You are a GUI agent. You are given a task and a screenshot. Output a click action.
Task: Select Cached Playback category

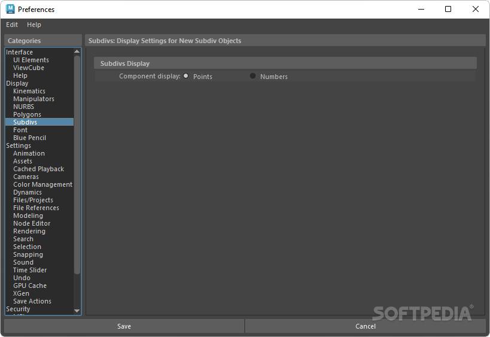(x=38, y=169)
